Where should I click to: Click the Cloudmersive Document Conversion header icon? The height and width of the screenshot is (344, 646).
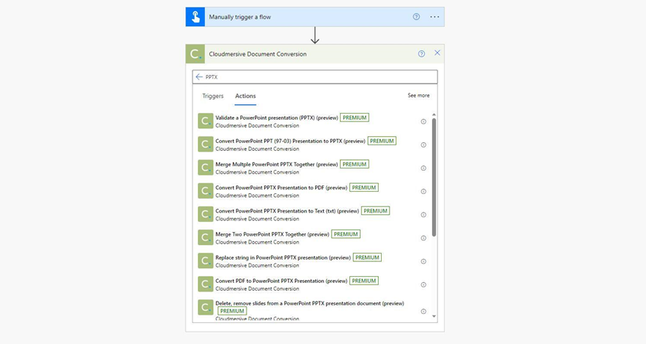coord(195,54)
